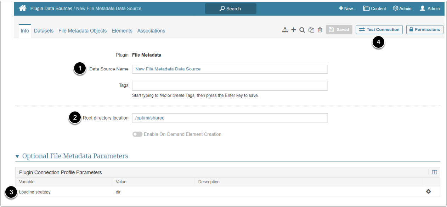Open the File Metadata Objects tab

click(x=83, y=31)
